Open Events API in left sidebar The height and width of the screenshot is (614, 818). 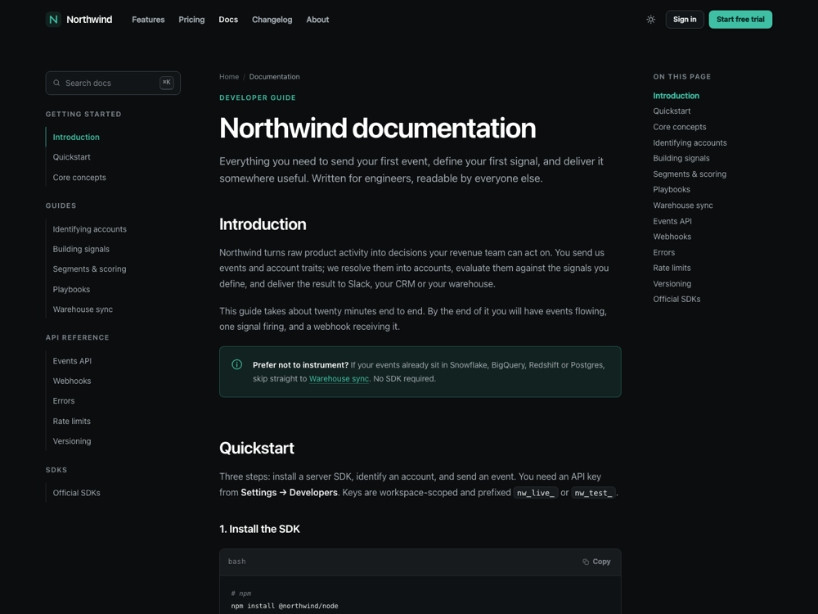pyautogui.click(x=72, y=361)
